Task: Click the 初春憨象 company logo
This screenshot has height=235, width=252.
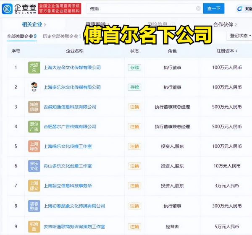Action: tap(34, 206)
